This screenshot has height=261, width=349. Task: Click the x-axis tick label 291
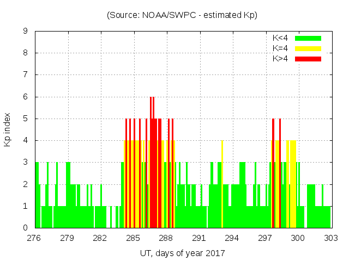tap(198, 238)
